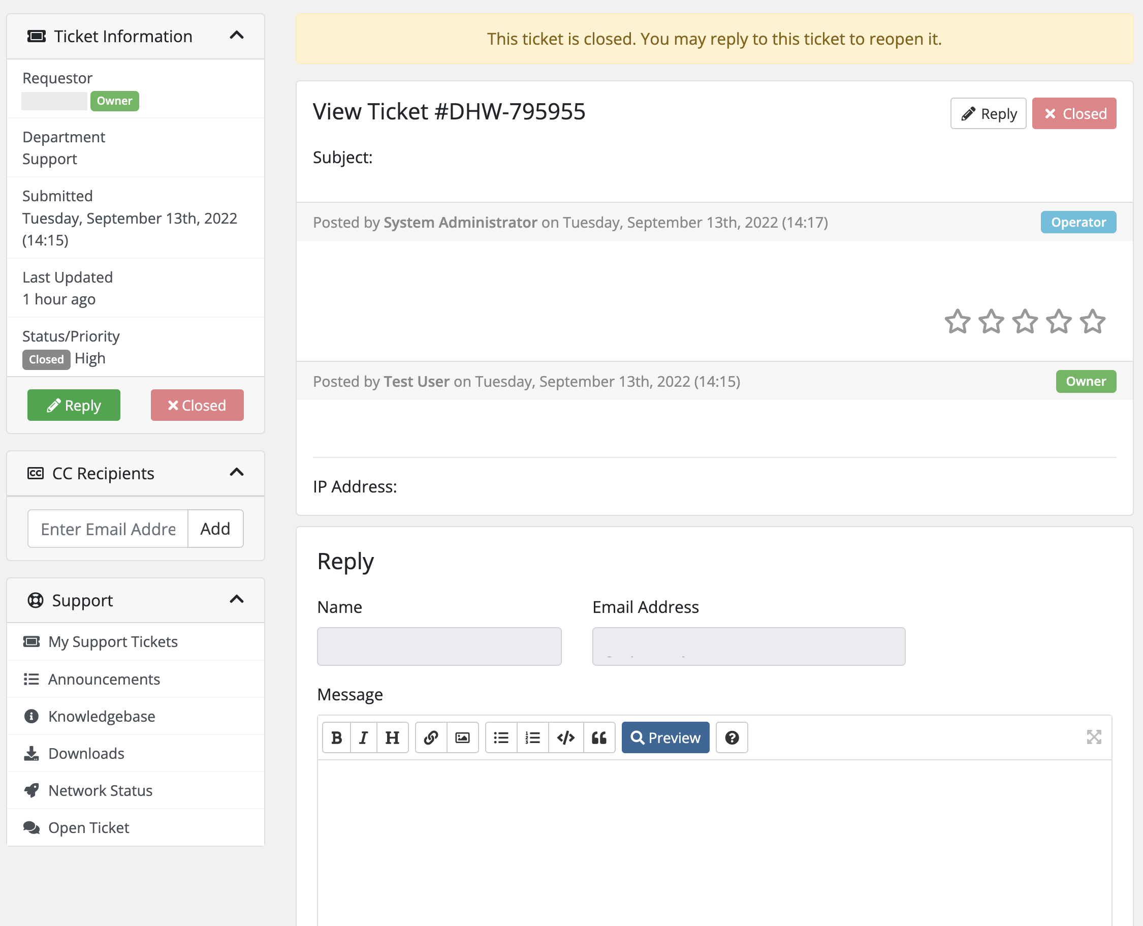1143x926 pixels.
Task: Rate the reply with first star
Action: pyautogui.click(x=958, y=322)
